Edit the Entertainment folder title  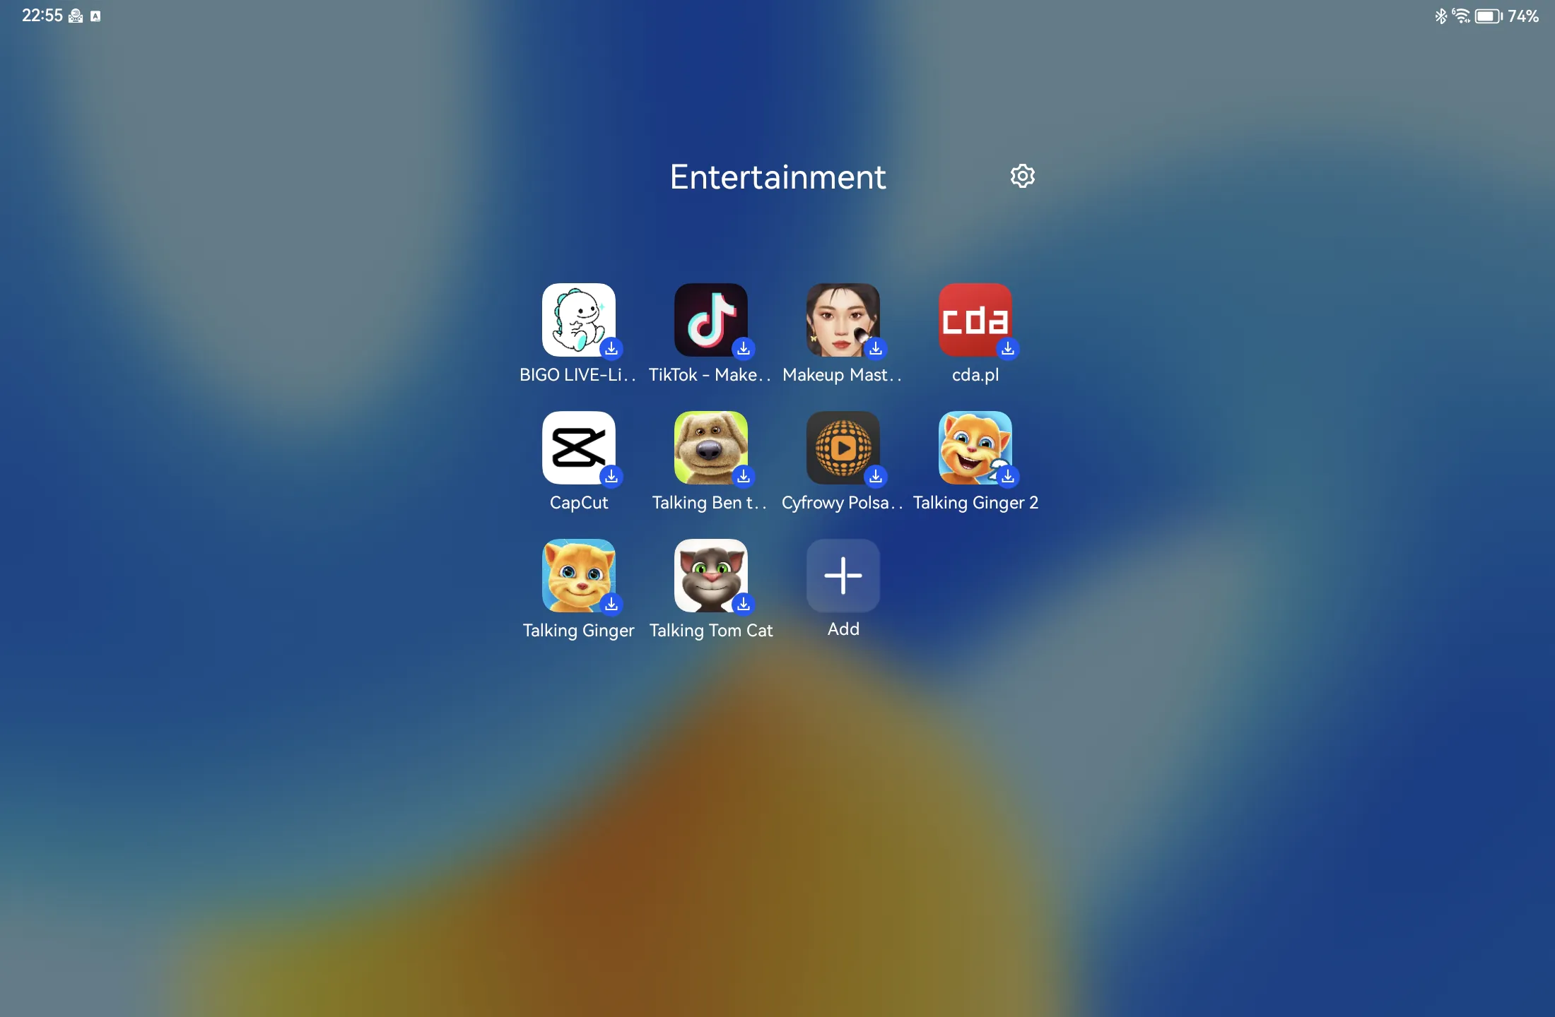pyautogui.click(x=777, y=177)
